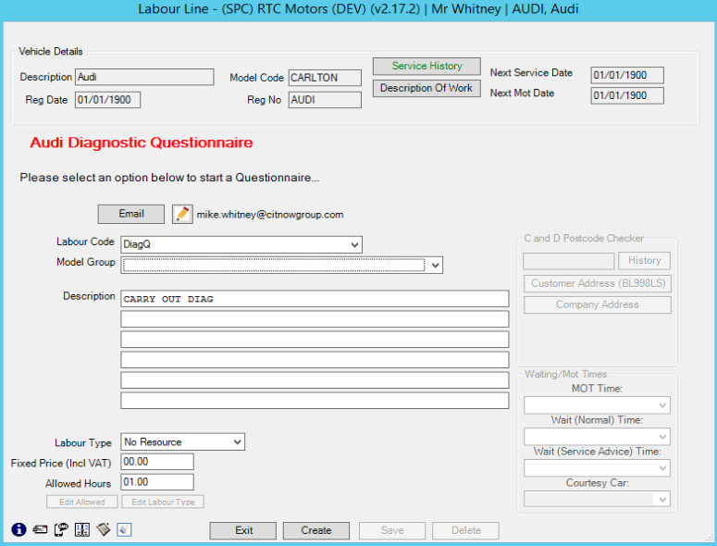Expand the Courtesy Car dropdown
This screenshot has height=546, width=717.
(662, 500)
